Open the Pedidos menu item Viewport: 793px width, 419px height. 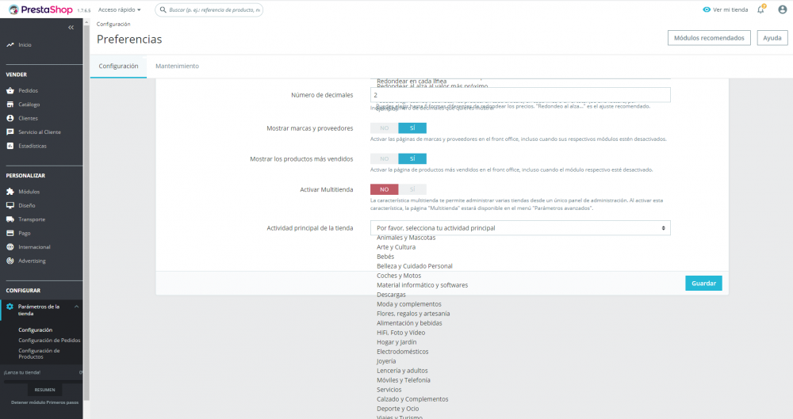click(29, 90)
